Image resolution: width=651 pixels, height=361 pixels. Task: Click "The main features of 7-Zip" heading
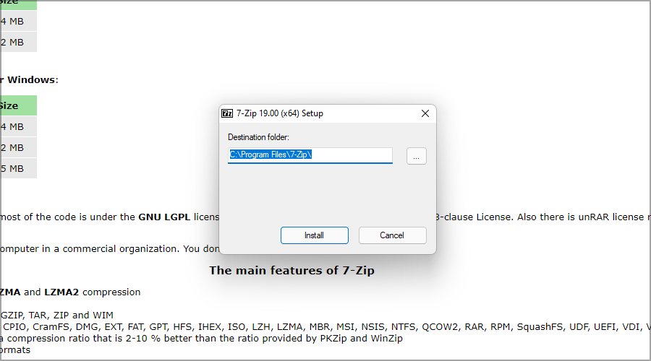point(292,271)
